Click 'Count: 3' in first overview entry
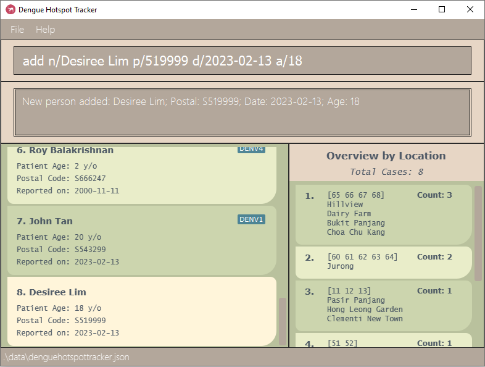Screen dimensions: 485x367 [x=434, y=195]
